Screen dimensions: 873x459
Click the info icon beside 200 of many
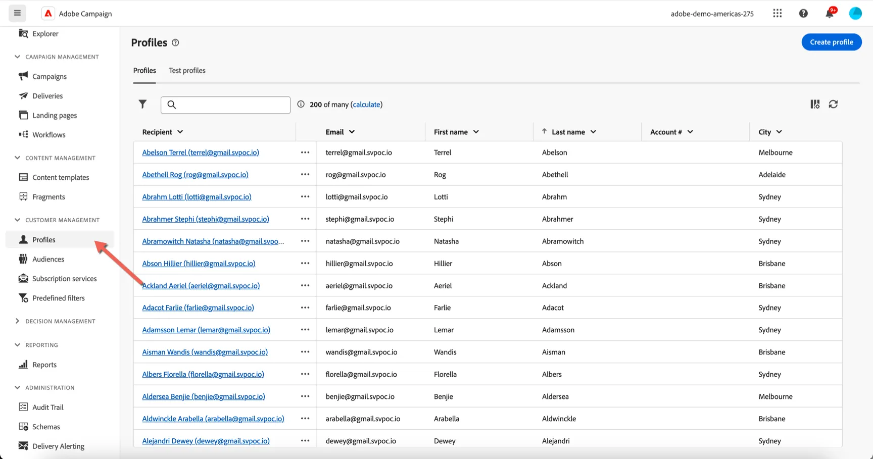pyautogui.click(x=301, y=105)
